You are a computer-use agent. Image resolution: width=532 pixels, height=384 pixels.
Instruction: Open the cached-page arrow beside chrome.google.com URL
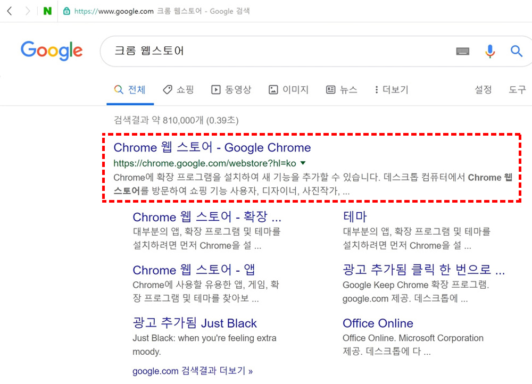pyautogui.click(x=303, y=163)
